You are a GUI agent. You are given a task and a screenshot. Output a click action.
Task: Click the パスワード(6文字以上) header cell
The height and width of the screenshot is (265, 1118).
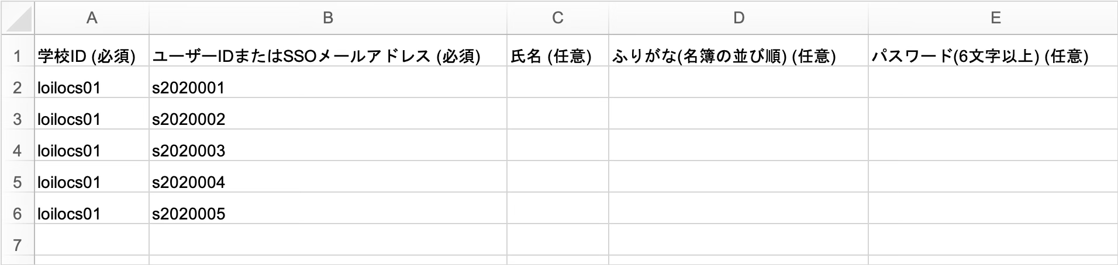point(993,56)
